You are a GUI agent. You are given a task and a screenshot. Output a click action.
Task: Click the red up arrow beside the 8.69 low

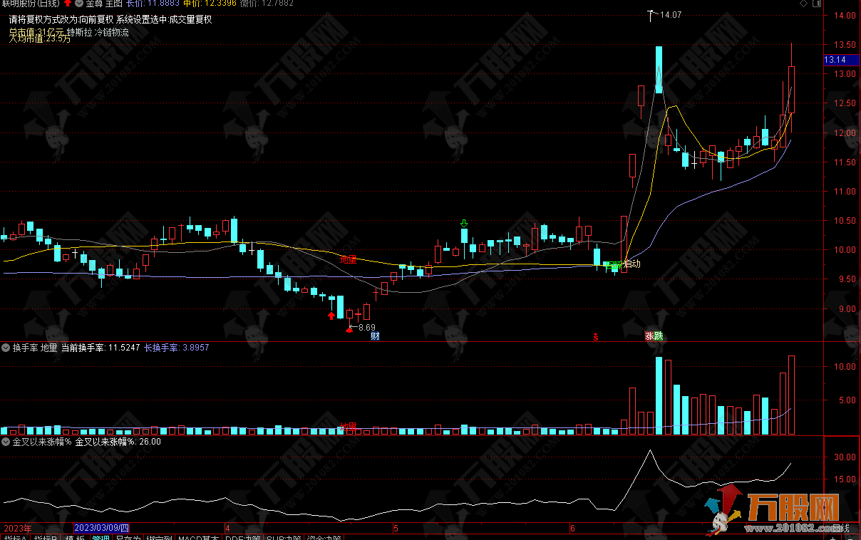pyautogui.click(x=349, y=328)
